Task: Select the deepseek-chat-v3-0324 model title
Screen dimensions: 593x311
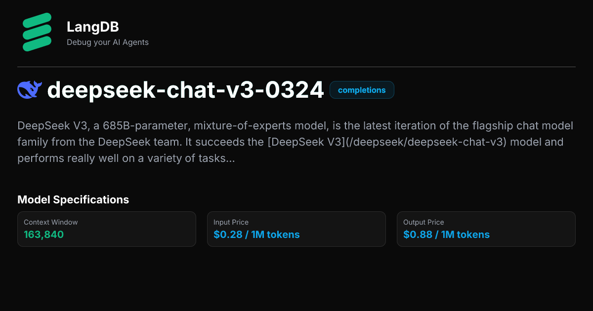Action: (185, 90)
